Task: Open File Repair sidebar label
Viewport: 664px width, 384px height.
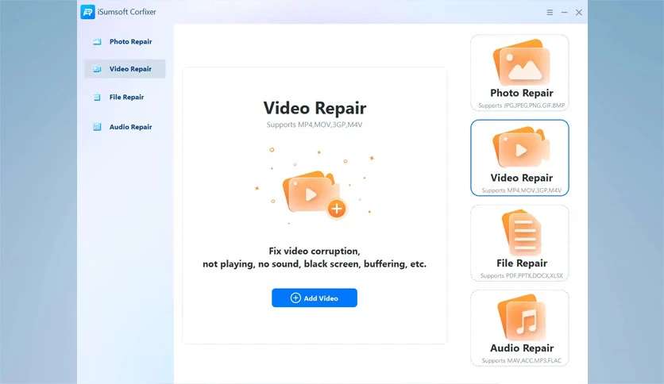Action: (126, 98)
